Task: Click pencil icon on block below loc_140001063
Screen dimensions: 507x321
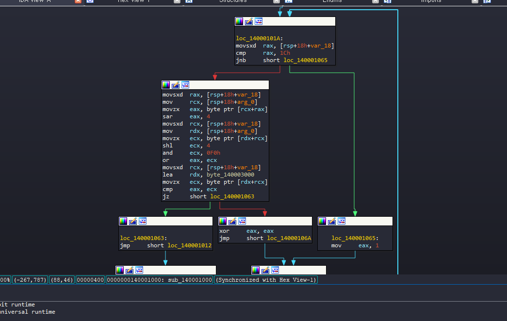Action: (x=130, y=270)
